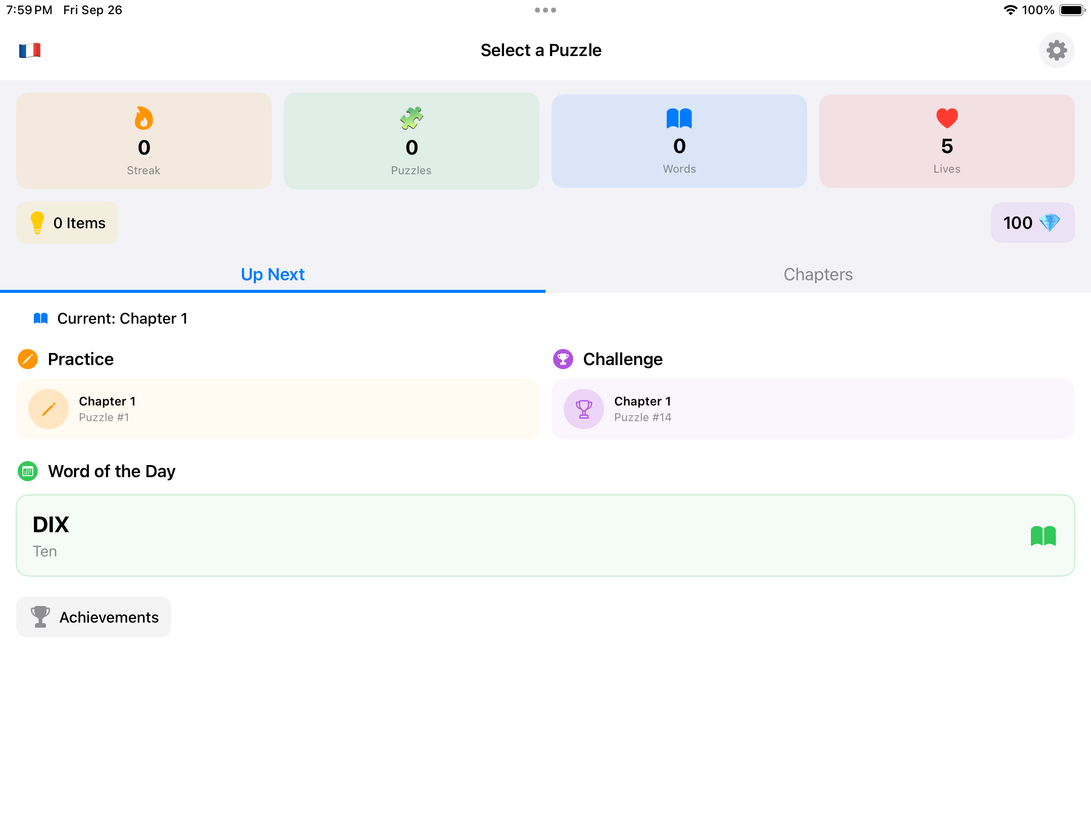The height and width of the screenshot is (818, 1091).
Task: Open settings via the gear icon
Action: pyautogui.click(x=1056, y=50)
